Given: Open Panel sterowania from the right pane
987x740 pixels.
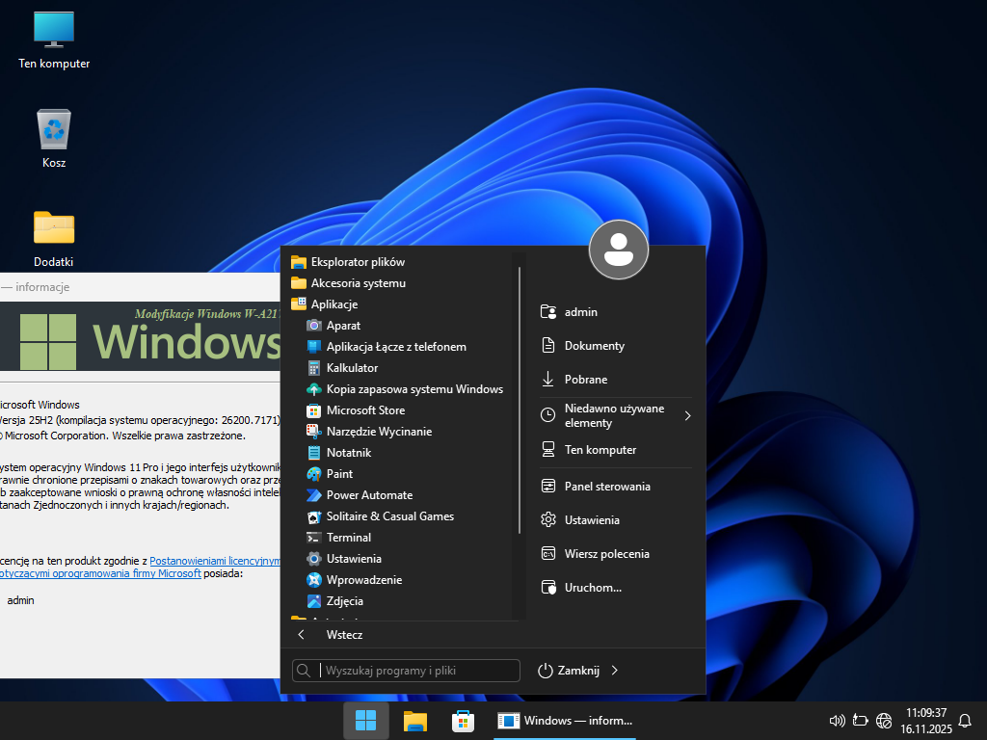Looking at the screenshot, I should [x=607, y=487].
